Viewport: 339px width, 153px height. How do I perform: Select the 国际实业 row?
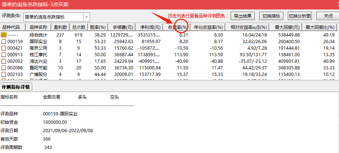(169, 41)
